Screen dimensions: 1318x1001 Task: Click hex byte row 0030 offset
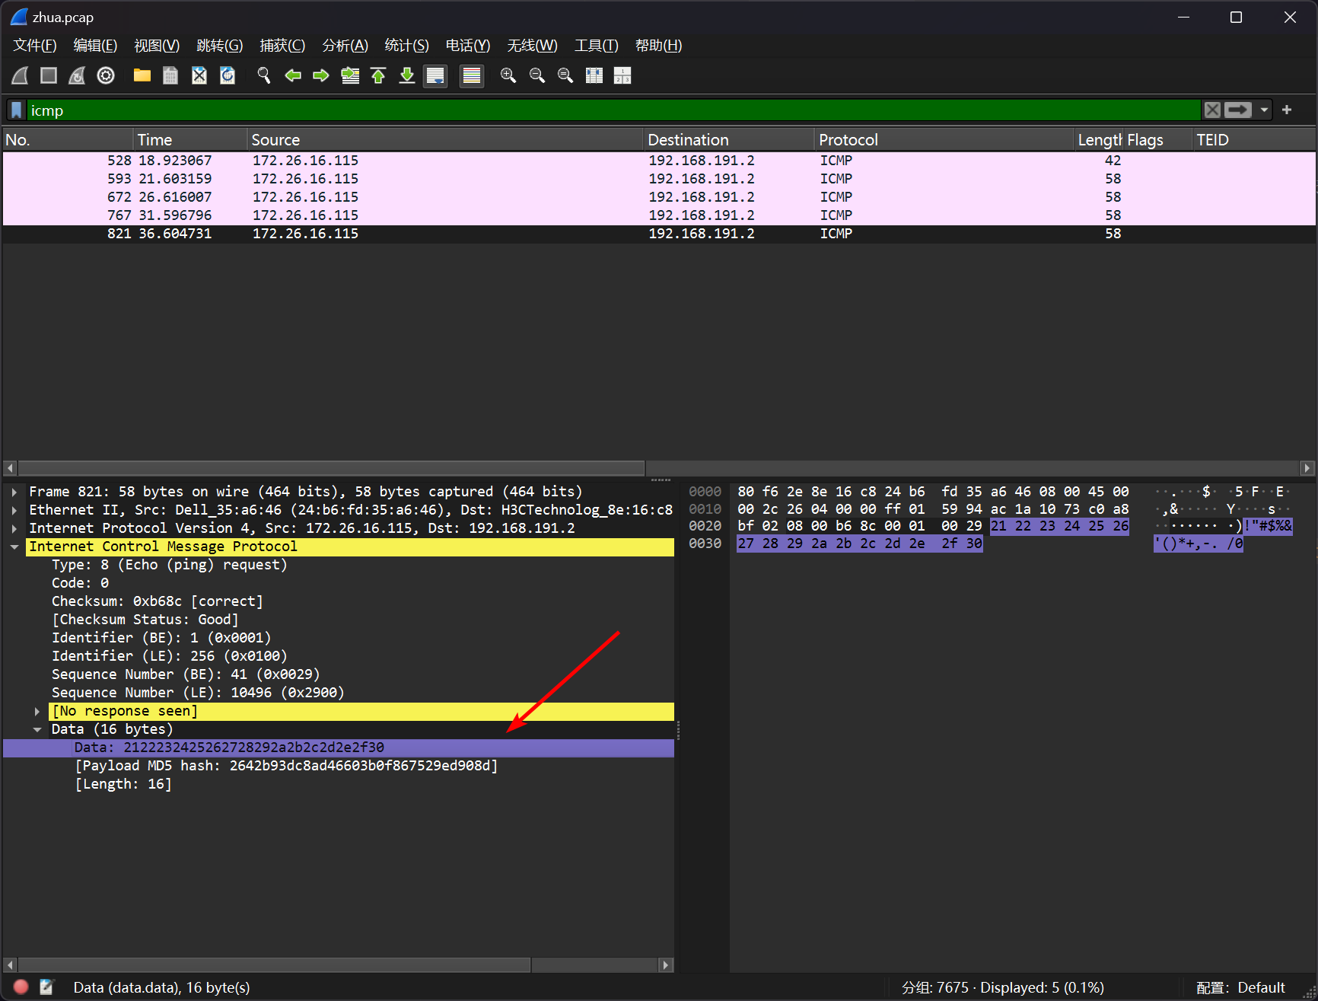click(x=705, y=544)
